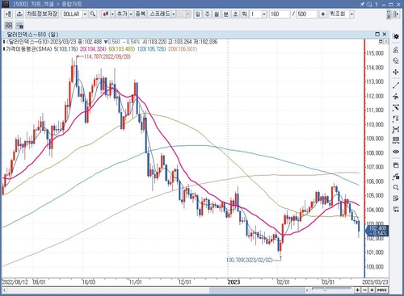Screen dimensions: 404x296
Task: Click the scrollbar left arrow
Action: click(x=5, y=290)
